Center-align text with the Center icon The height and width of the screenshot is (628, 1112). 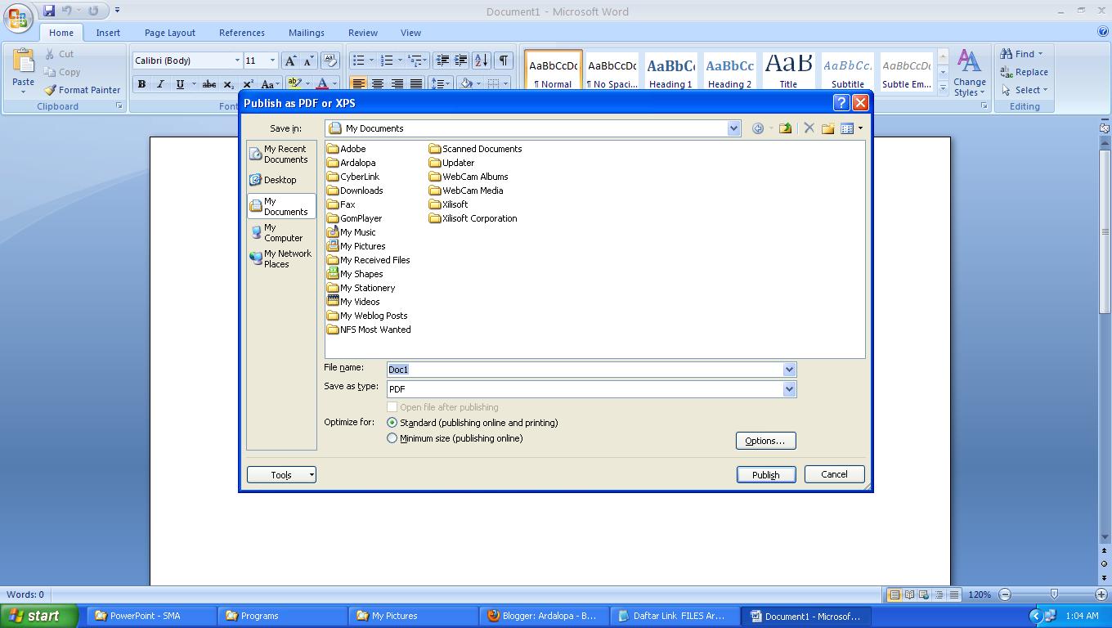pyautogui.click(x=378, y=84)
